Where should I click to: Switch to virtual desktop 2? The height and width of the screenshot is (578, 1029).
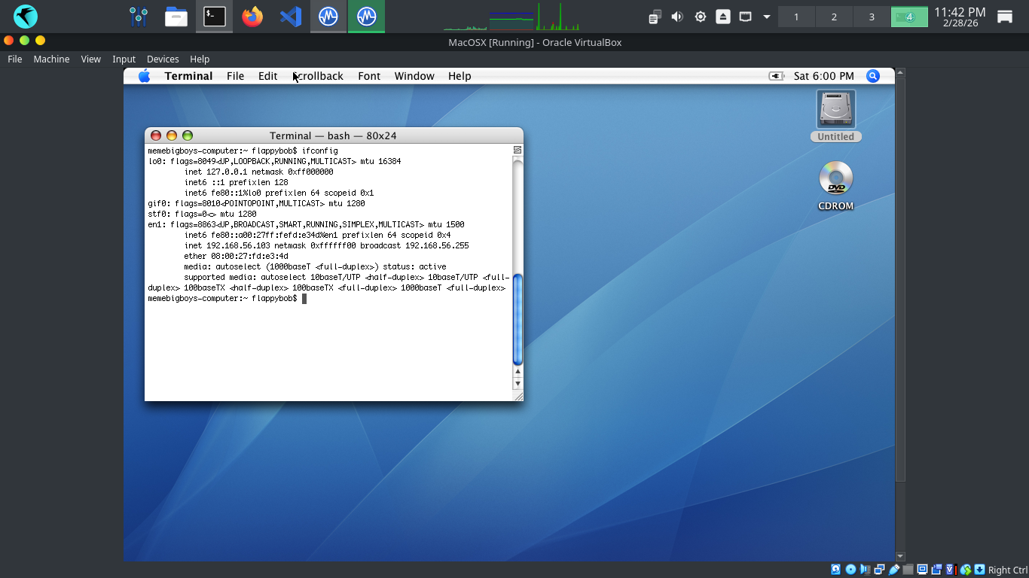[x=834, y=17]
